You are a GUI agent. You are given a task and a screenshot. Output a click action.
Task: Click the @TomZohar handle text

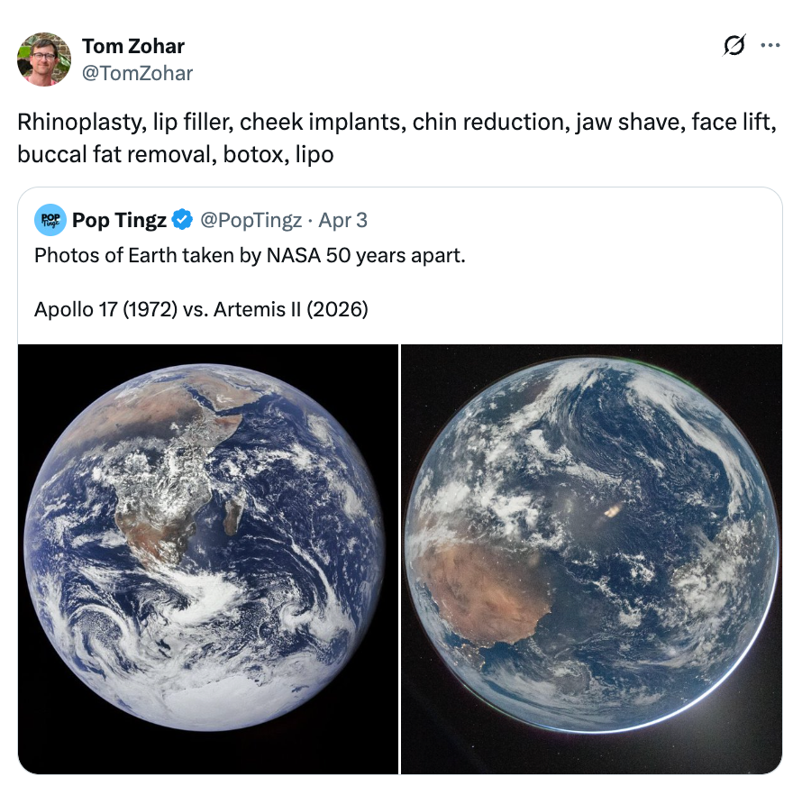[137, 73]
